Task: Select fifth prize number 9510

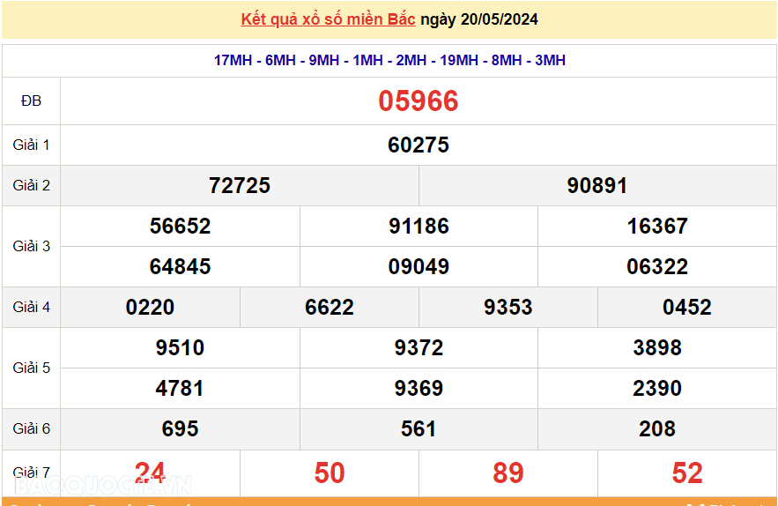Action: [x=180, y=347]
